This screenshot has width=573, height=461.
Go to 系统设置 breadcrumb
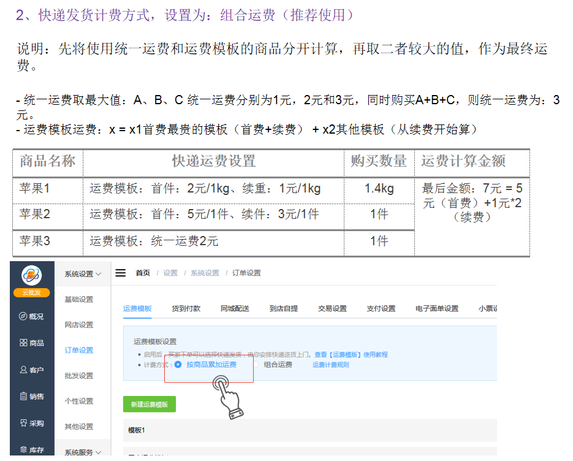point(205,273)
